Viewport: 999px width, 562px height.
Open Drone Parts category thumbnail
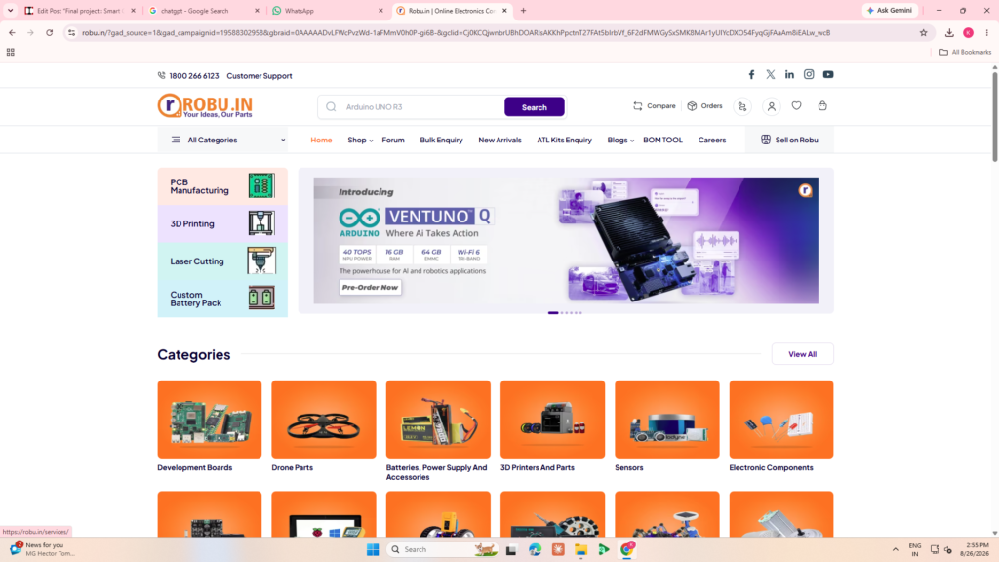click(x=324, y=420)
